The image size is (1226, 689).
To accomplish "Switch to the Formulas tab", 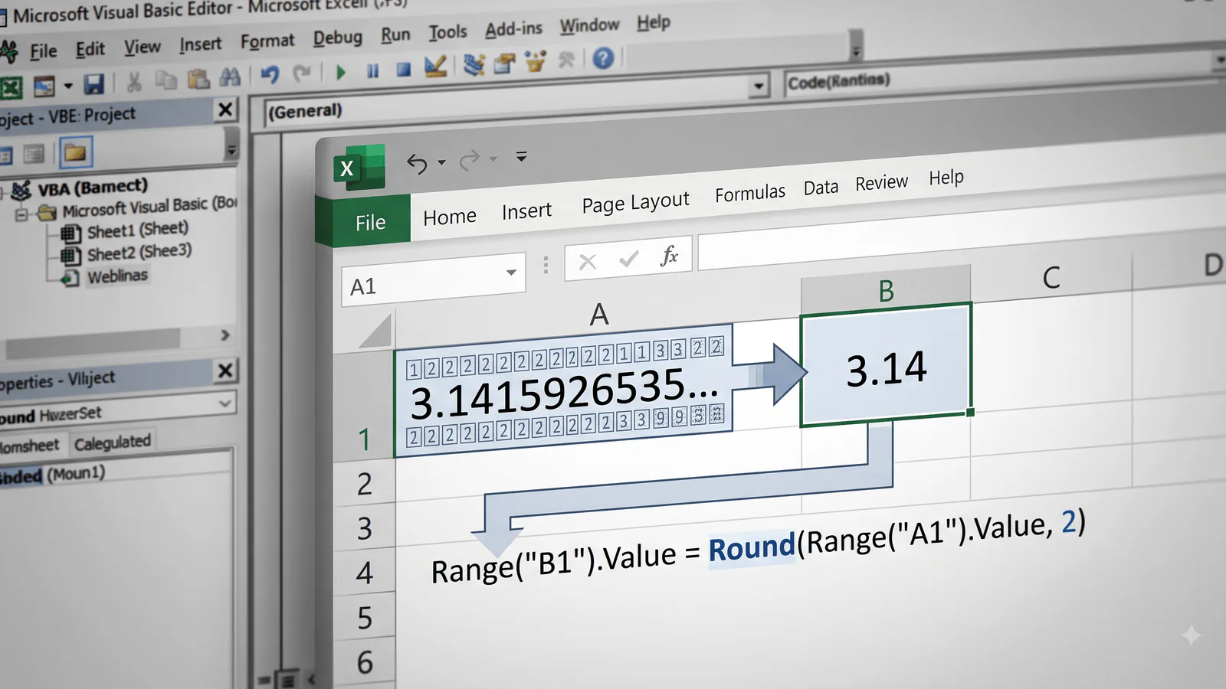I will click(750, 193).
